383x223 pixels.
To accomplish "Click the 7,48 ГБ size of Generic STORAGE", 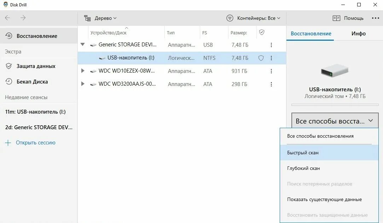I will pyautogui.click(x=240, y=45).
